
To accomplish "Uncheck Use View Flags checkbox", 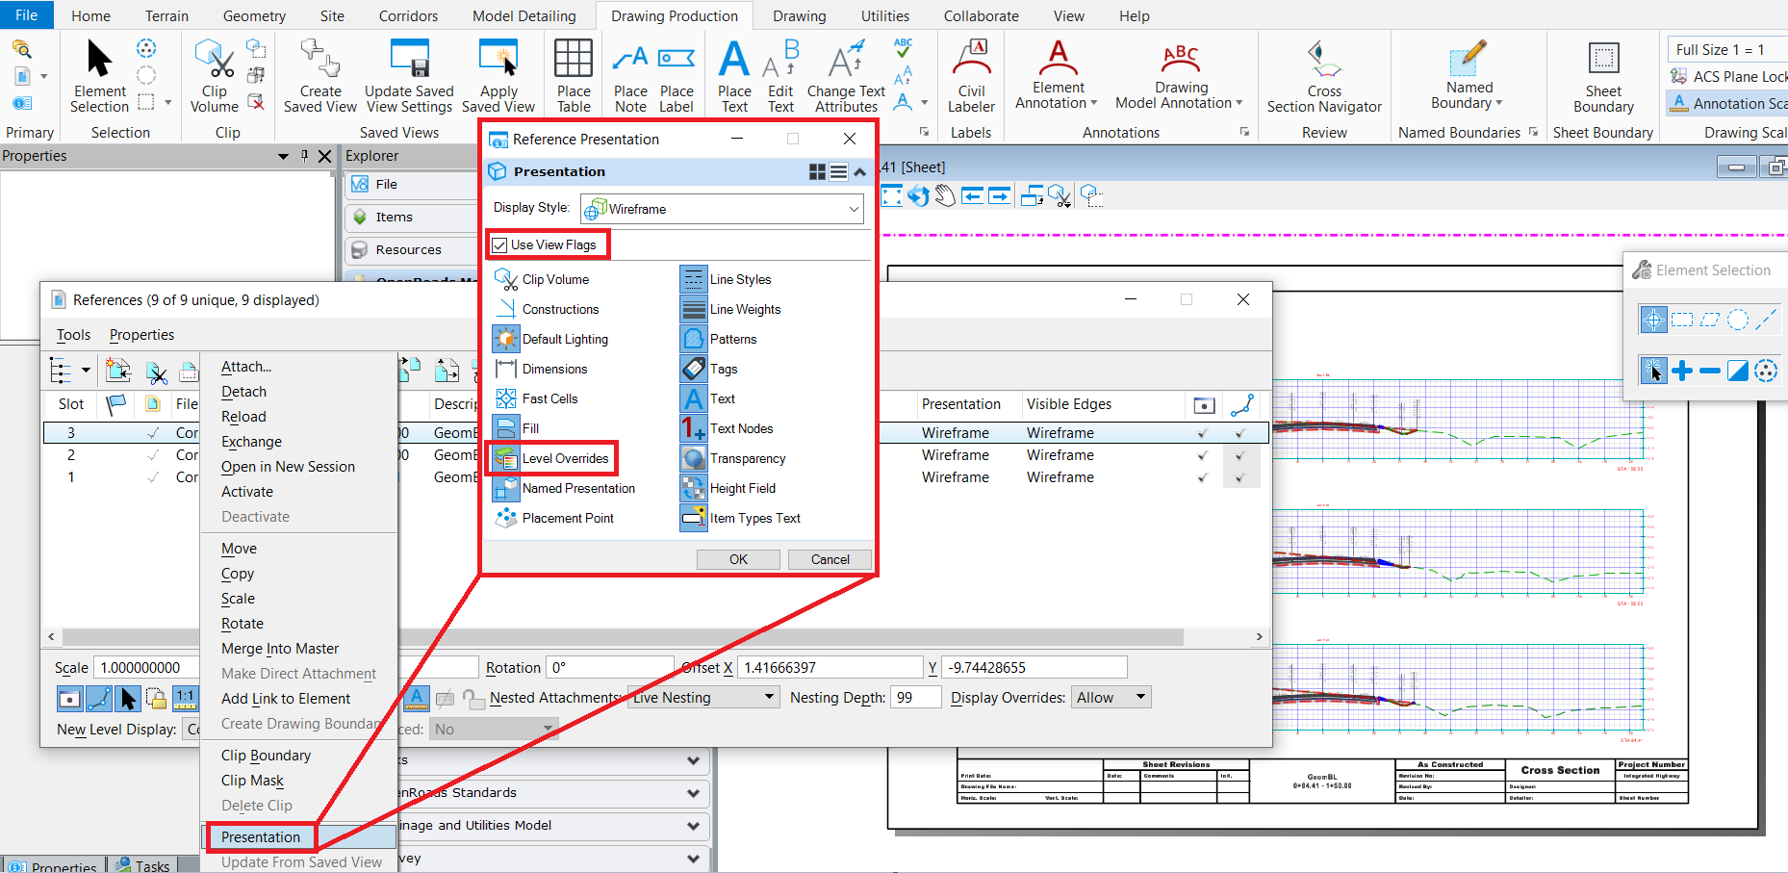I will [x=499, y=245].
